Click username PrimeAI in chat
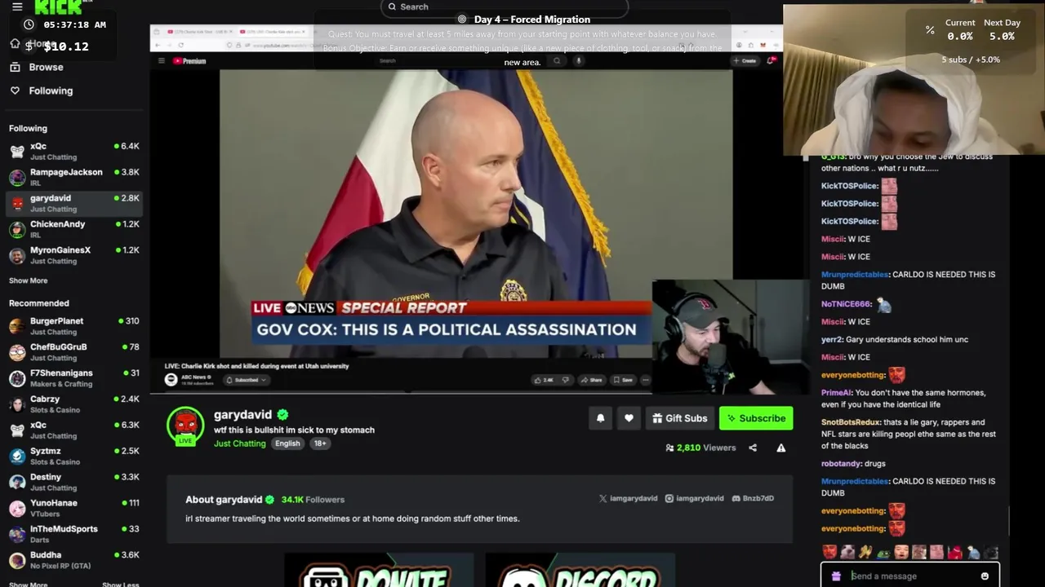 [x=837, y=393]
